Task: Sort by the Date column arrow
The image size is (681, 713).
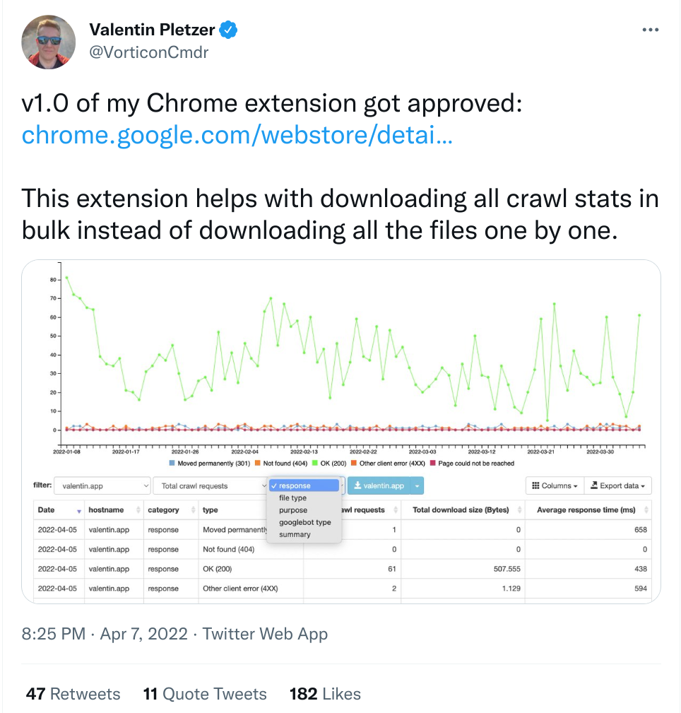Action: coord(79,511)
